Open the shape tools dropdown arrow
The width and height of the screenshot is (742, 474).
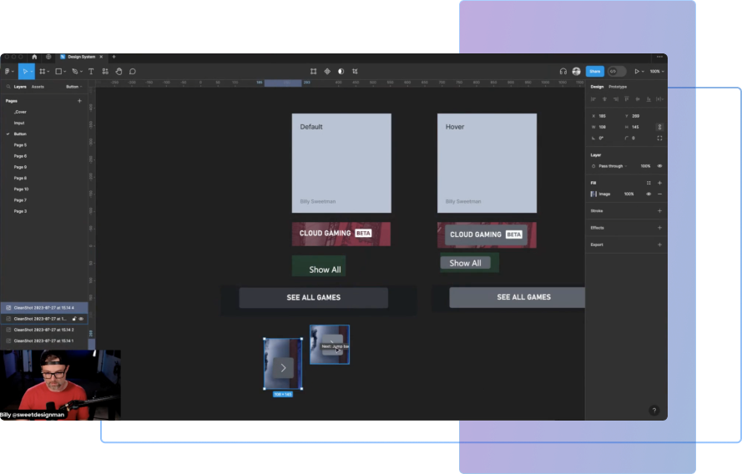click(x=65, y=72)
